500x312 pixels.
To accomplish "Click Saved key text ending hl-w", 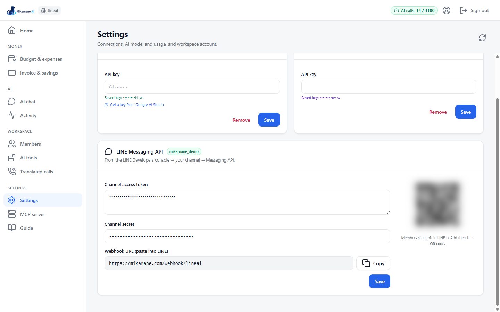I will 123,98.
